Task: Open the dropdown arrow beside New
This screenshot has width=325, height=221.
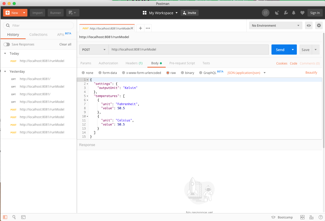Action: [24, 13]
